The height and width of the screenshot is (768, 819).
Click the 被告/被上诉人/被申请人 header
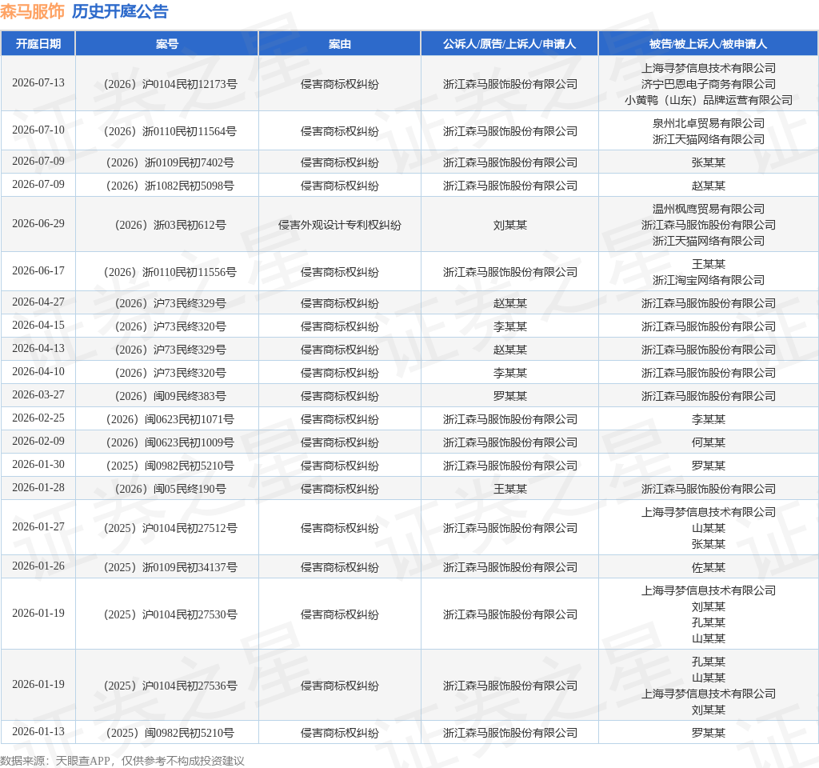[709, 44]
